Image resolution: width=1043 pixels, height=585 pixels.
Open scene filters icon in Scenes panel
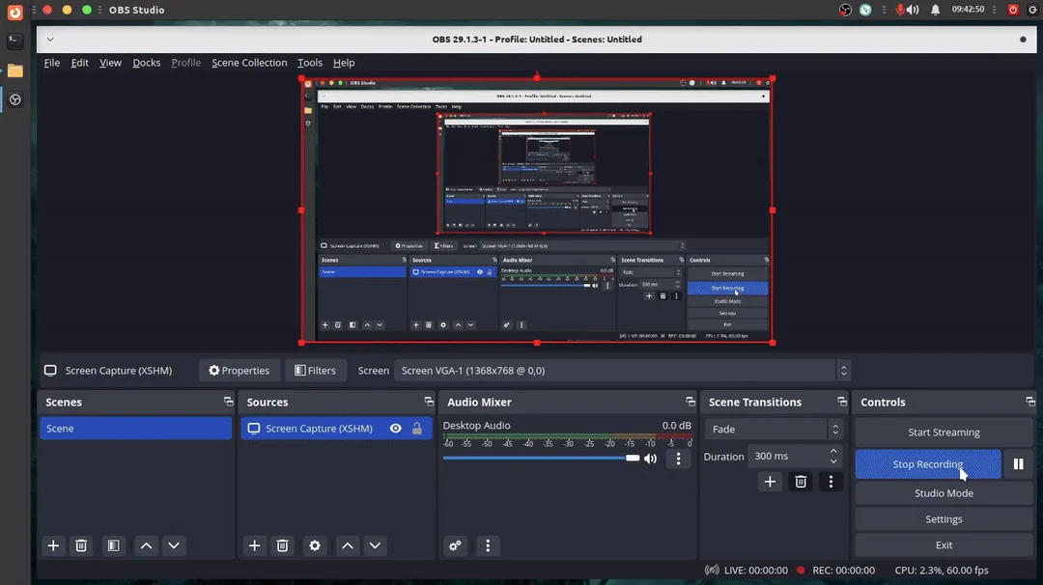click(113, 545)
